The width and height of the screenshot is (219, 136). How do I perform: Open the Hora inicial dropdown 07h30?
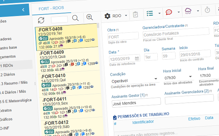point(178,77)
